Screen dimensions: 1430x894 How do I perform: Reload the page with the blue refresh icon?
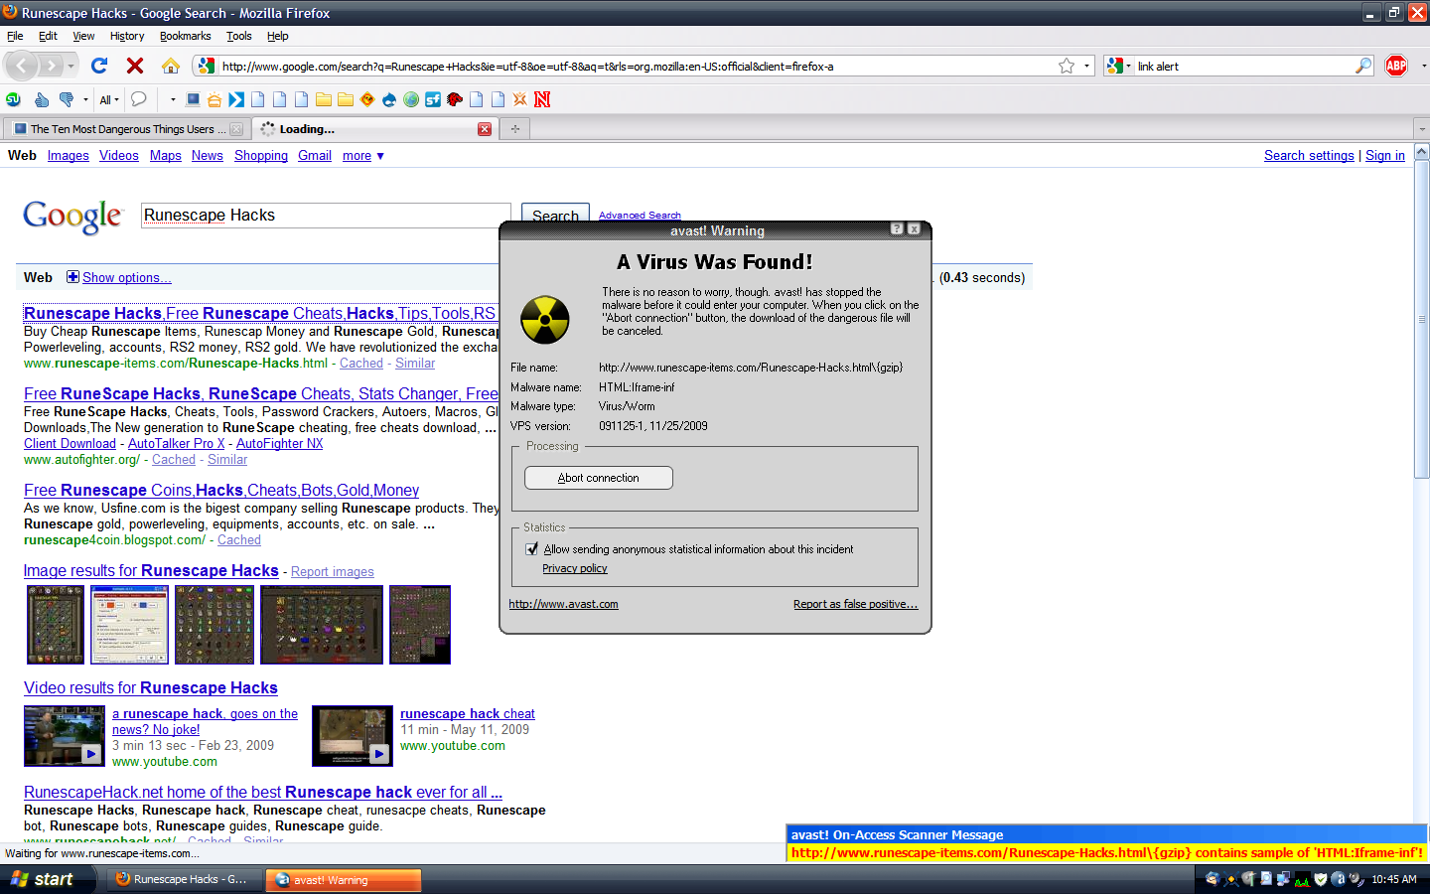(x=99, y=66)
